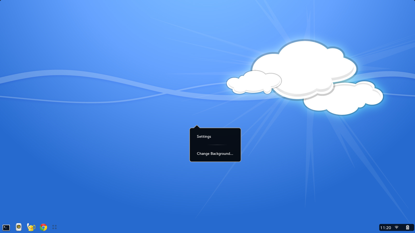415x233 pixels.
Task: Select Settings in the context menu
Action: tap(204, 136)
